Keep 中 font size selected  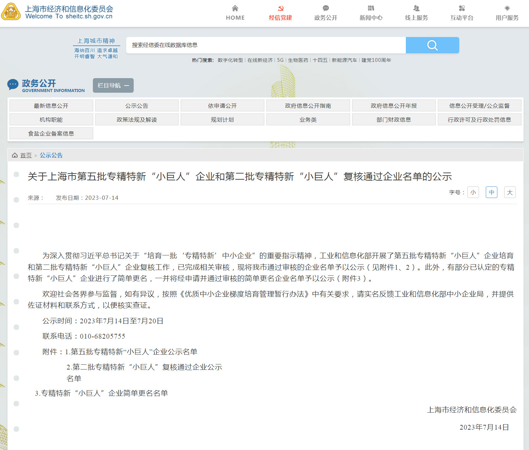491,192
